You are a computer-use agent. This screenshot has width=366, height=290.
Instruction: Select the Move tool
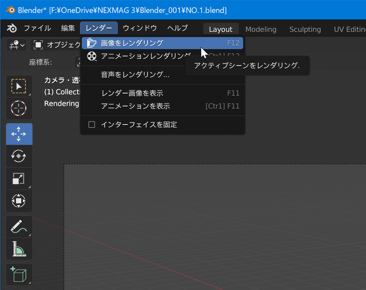(19, 134)
